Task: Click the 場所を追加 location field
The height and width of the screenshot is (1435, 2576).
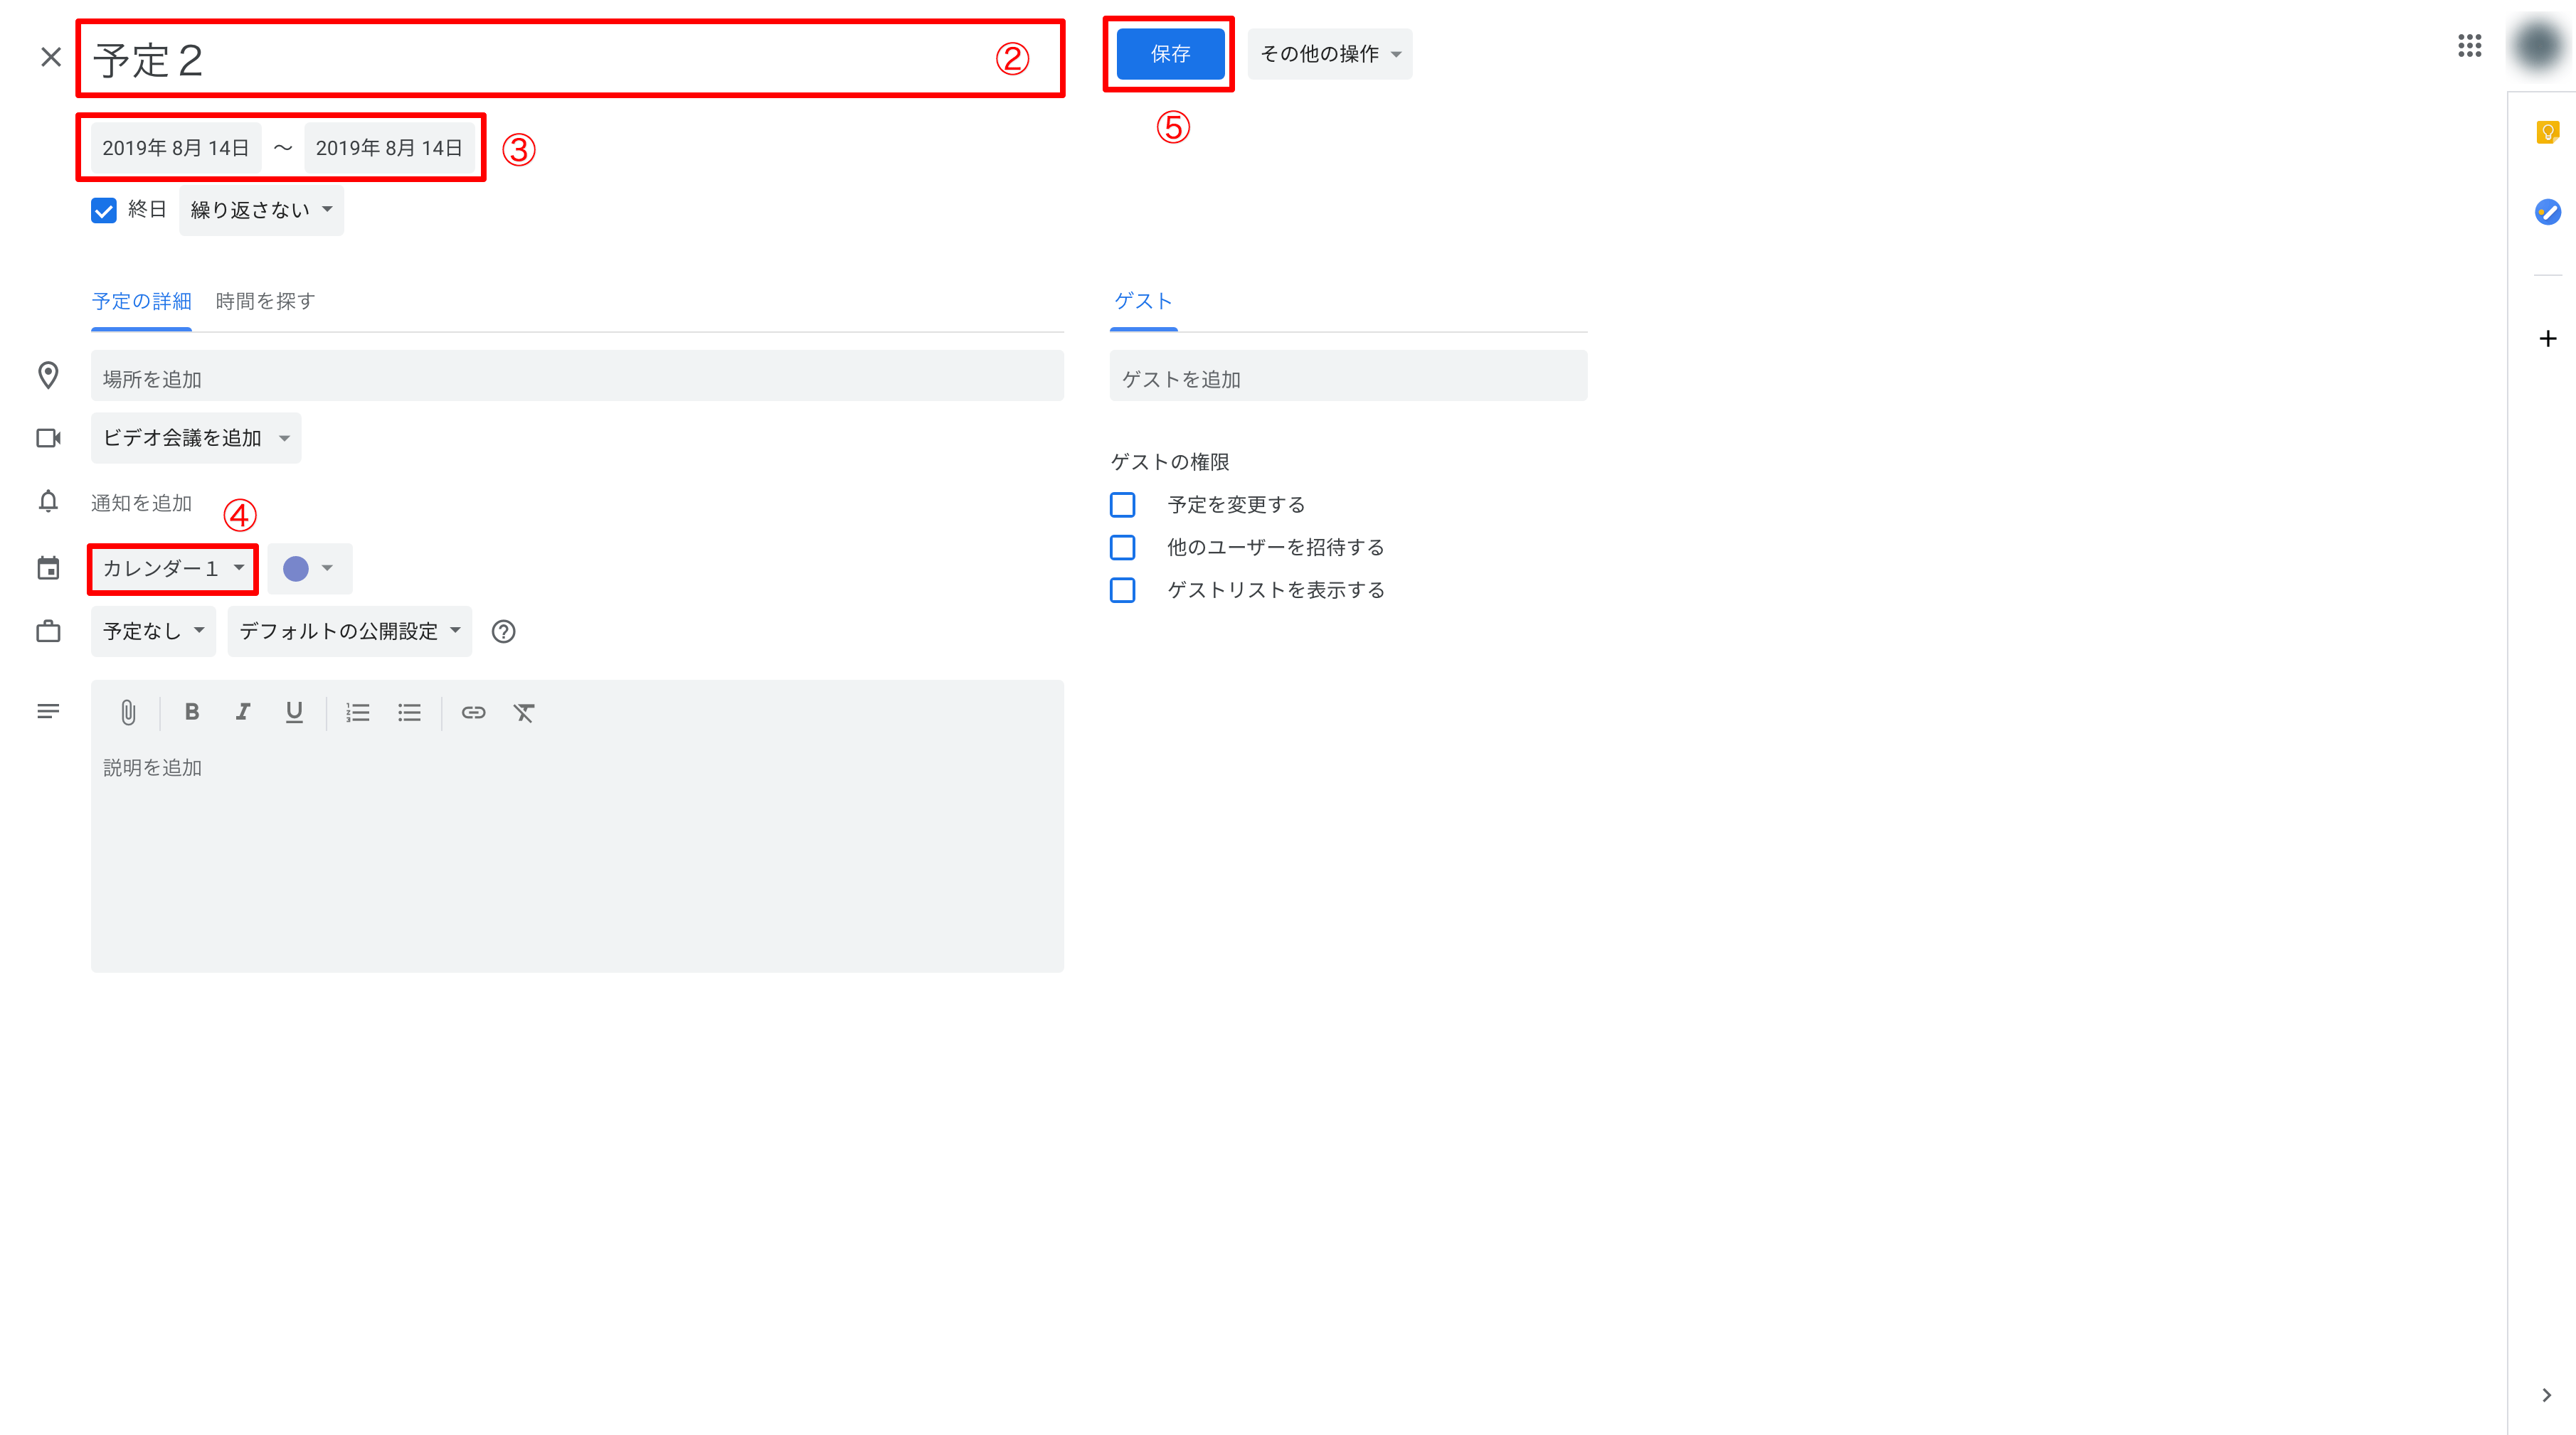Action: click(x=577, y=379)
